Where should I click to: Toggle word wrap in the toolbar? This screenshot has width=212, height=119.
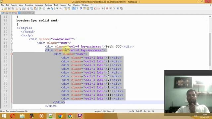click(74, 9)
